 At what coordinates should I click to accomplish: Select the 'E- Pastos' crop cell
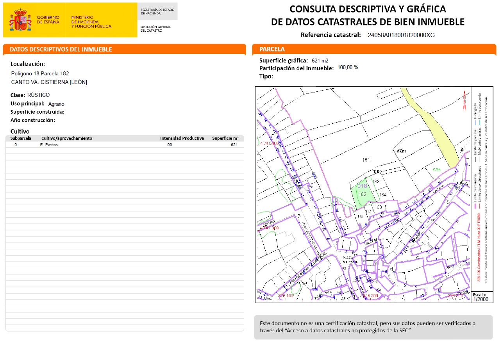pos(49,145)
